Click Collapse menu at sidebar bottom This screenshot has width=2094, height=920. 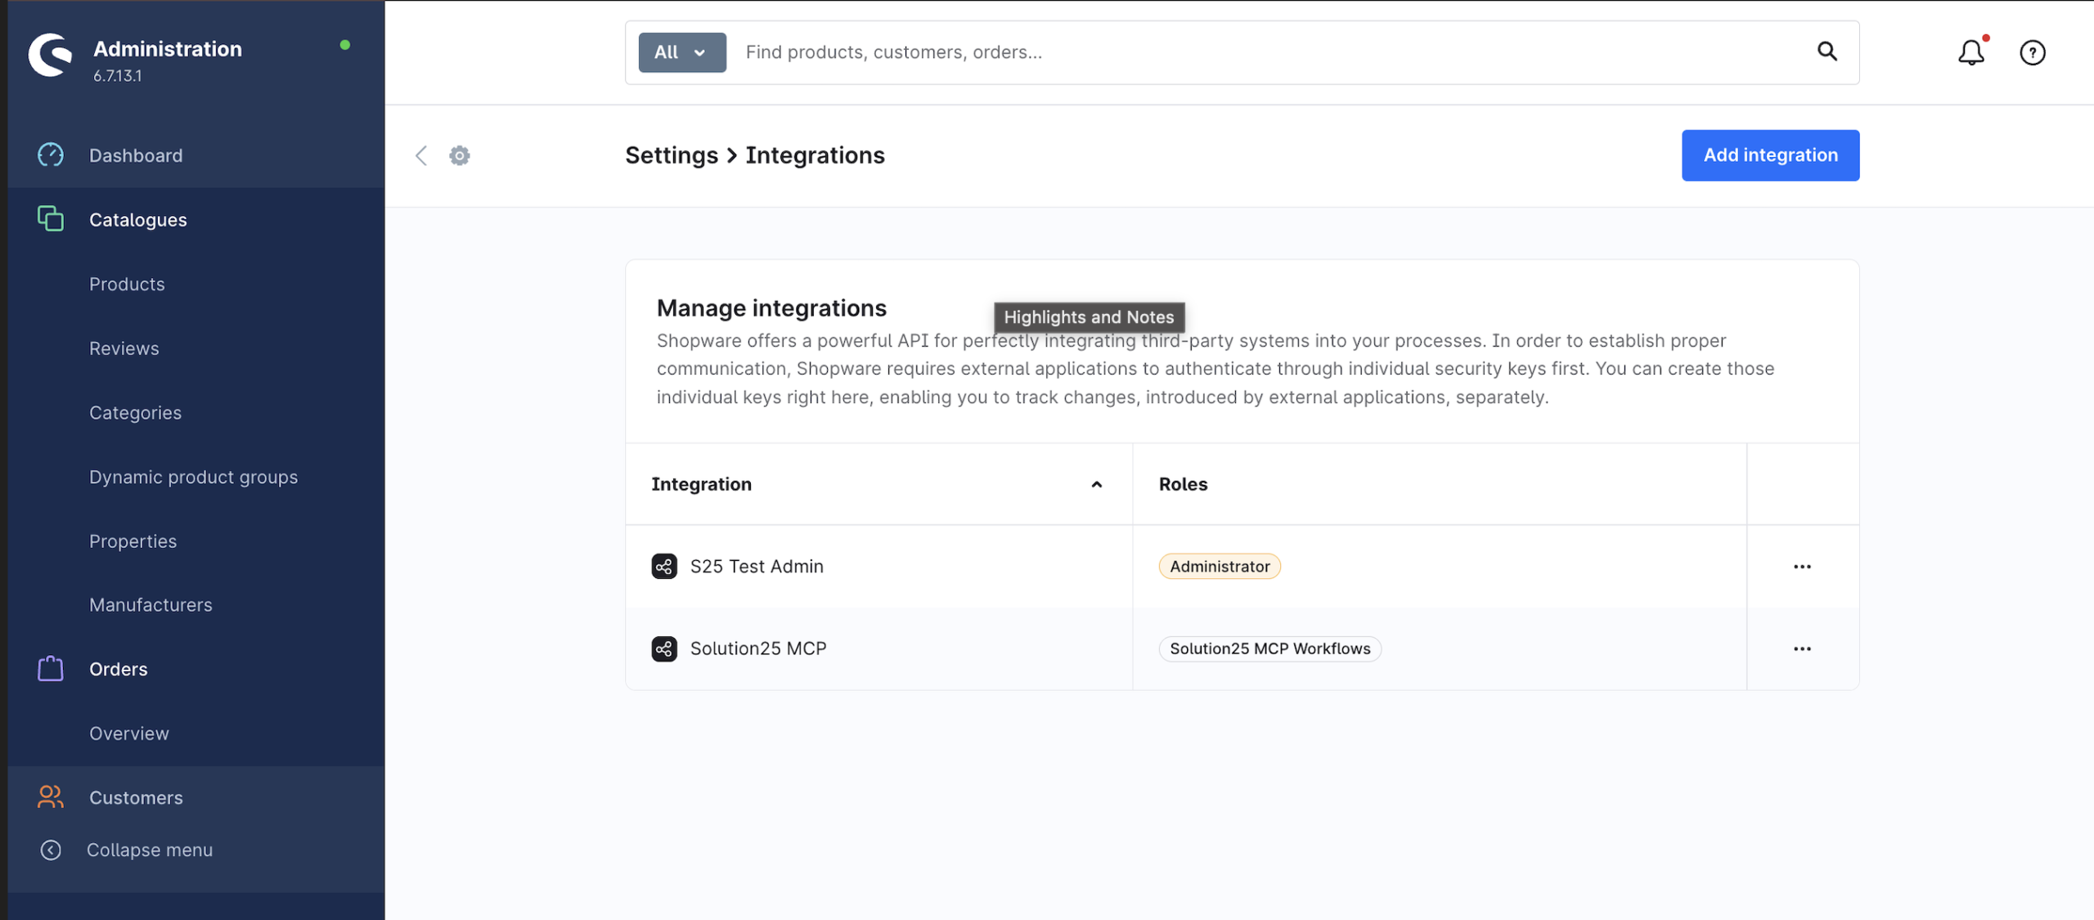coord(150,850)
